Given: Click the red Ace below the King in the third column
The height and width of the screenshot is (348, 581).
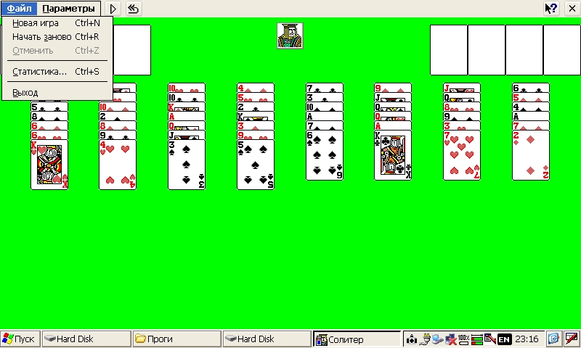Looking at the screenshot, I should click(187, 117).
